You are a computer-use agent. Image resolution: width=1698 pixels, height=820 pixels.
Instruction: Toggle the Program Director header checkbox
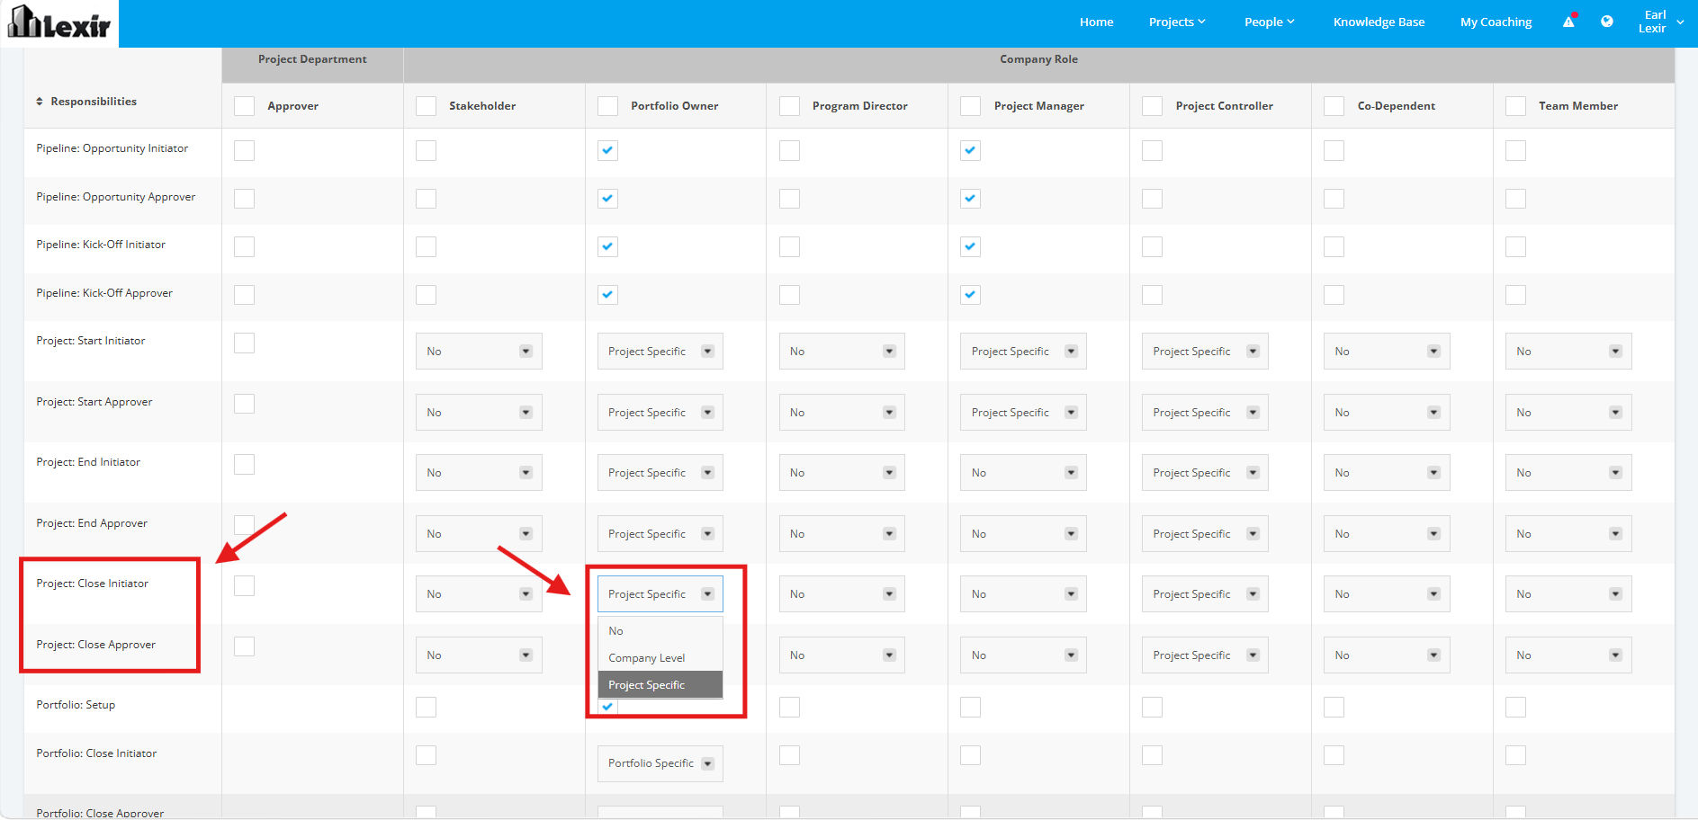tap(789, 106)
